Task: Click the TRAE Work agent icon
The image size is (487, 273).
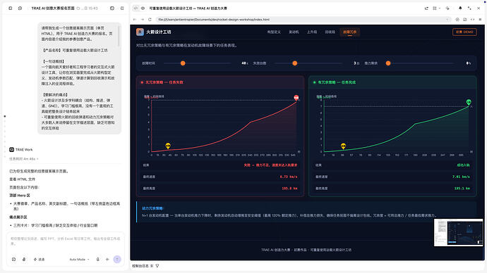Action: (x=11, y=149)
